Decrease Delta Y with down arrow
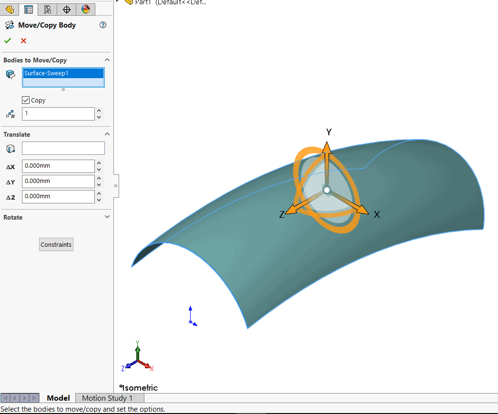The width and height of the screenshot is (498, 414). coord(99,185)
